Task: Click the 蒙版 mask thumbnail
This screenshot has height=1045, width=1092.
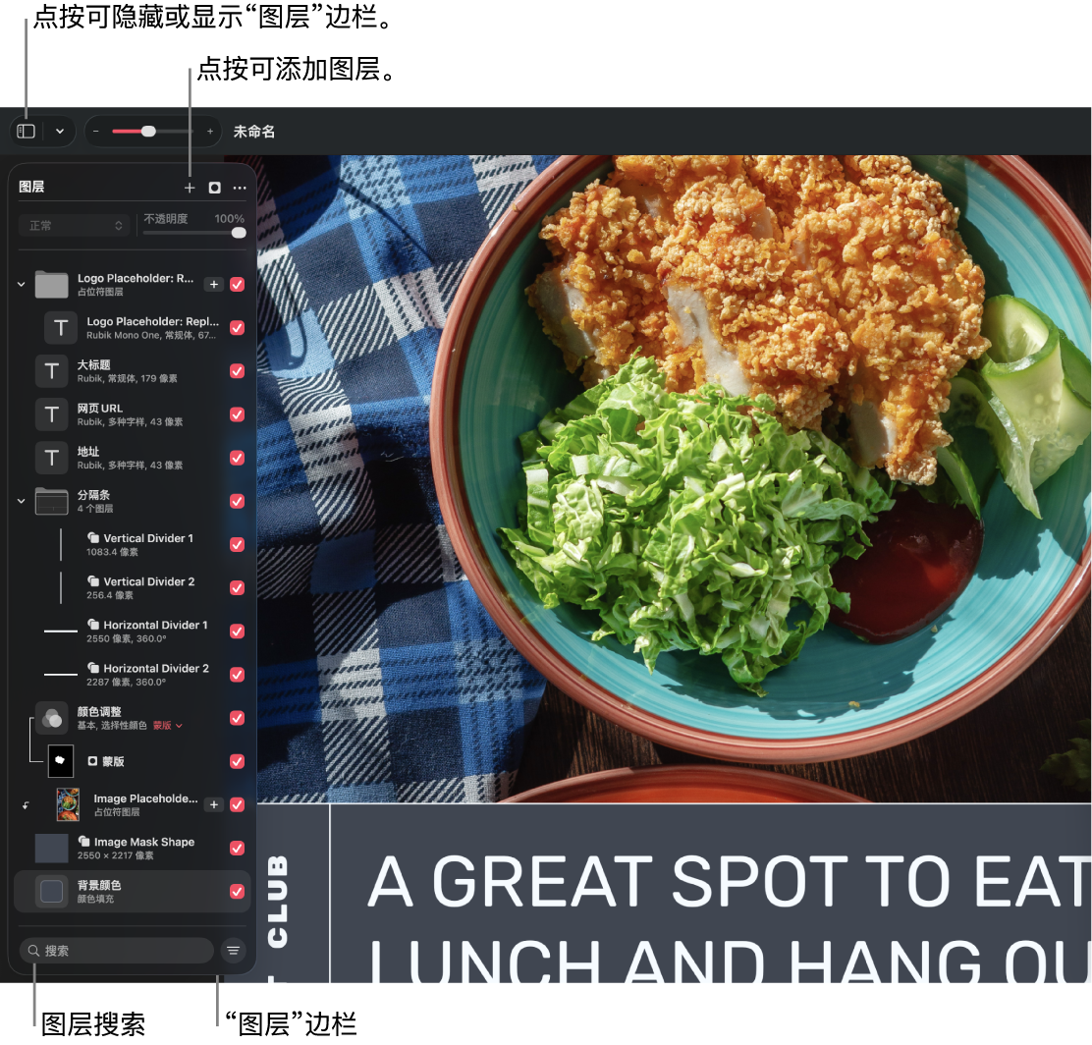Action: click(x=61, y=761)
